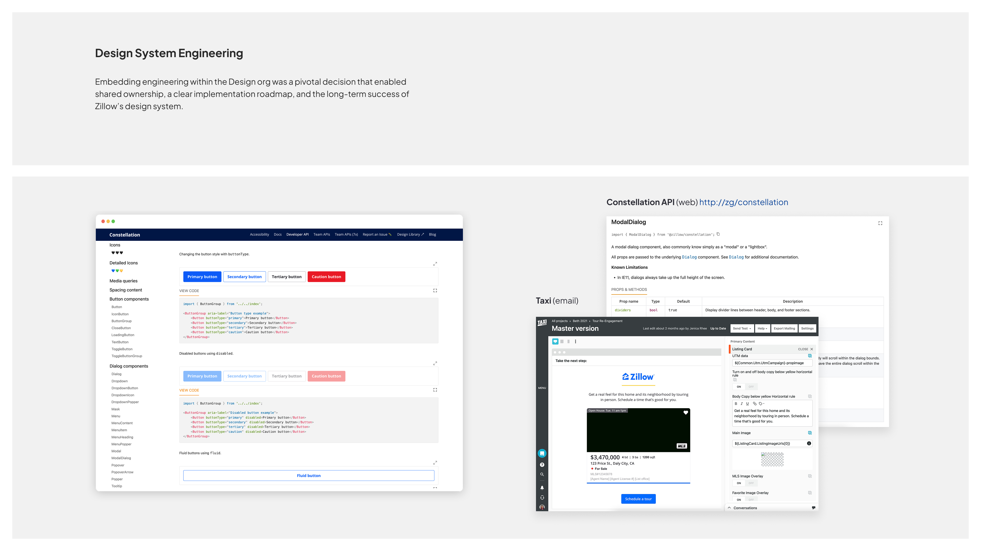Open Team APIs (7x) nav item
981x551 pixels.
[346, 235]
